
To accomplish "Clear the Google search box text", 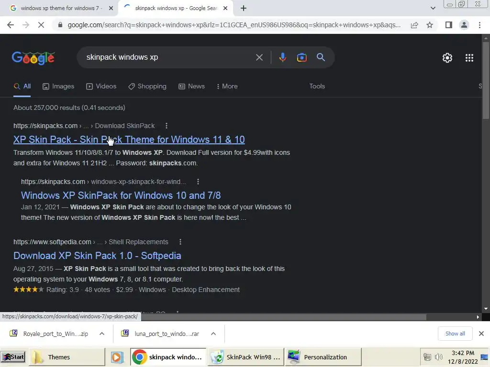I will [x=259, y=57].
